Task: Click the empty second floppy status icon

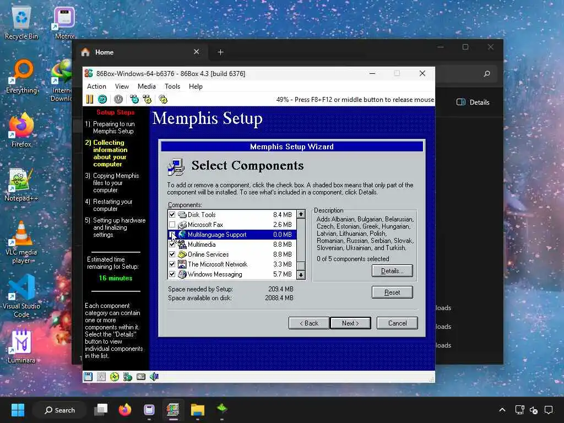Action: point(101,377)
